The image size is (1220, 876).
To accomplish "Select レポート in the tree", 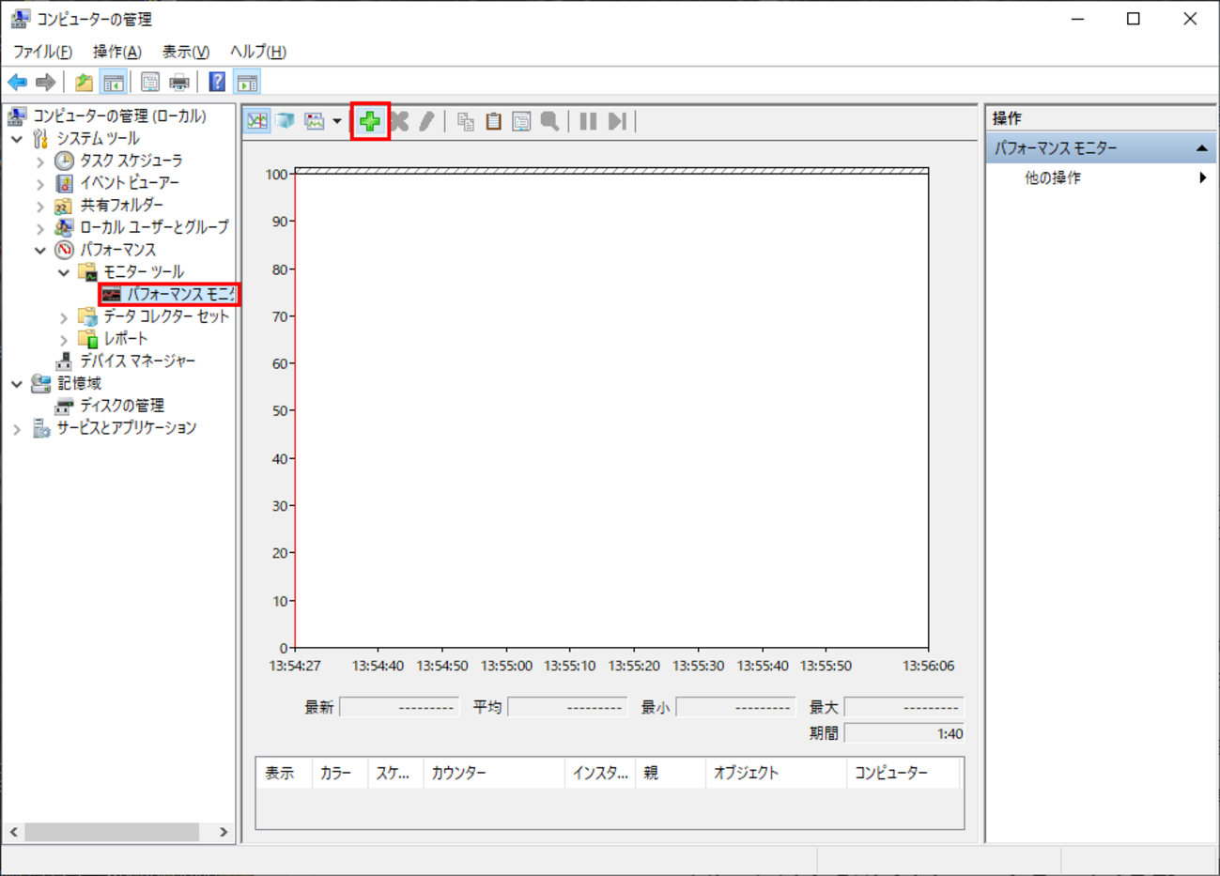I will click(126, 339).
